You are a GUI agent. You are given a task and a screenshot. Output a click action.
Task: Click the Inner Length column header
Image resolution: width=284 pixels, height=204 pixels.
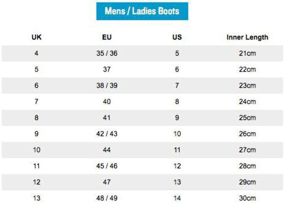[247, 37]
